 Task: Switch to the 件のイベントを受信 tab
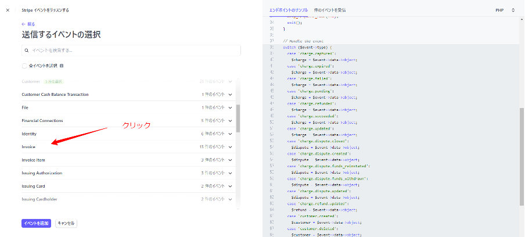(330, 10)
